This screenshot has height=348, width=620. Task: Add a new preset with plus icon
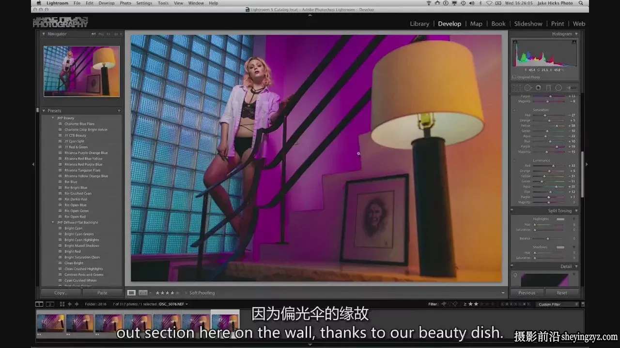[x=119, y=111]
